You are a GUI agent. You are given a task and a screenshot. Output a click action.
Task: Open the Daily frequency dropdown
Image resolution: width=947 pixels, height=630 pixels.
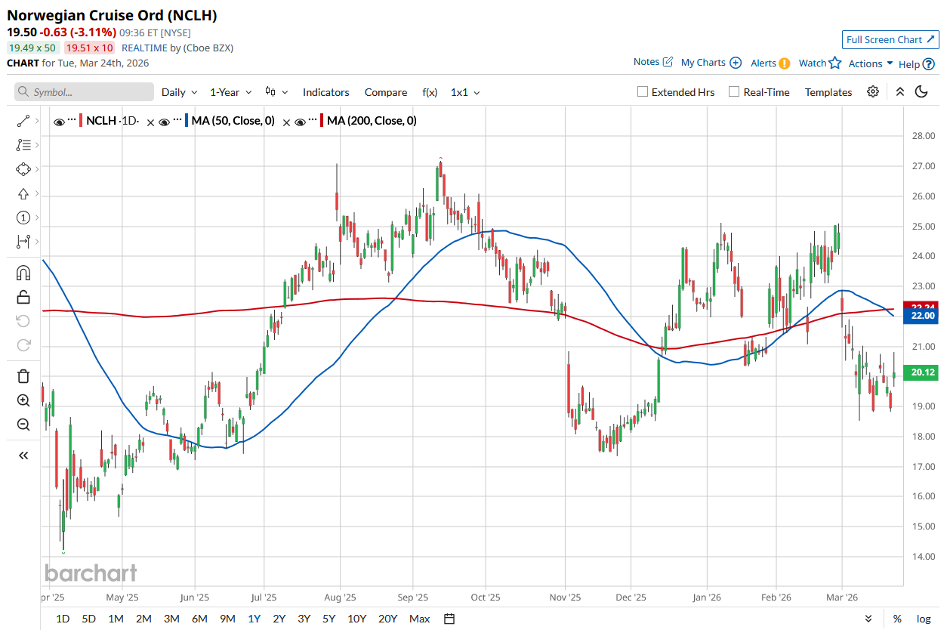click(179, 92)
